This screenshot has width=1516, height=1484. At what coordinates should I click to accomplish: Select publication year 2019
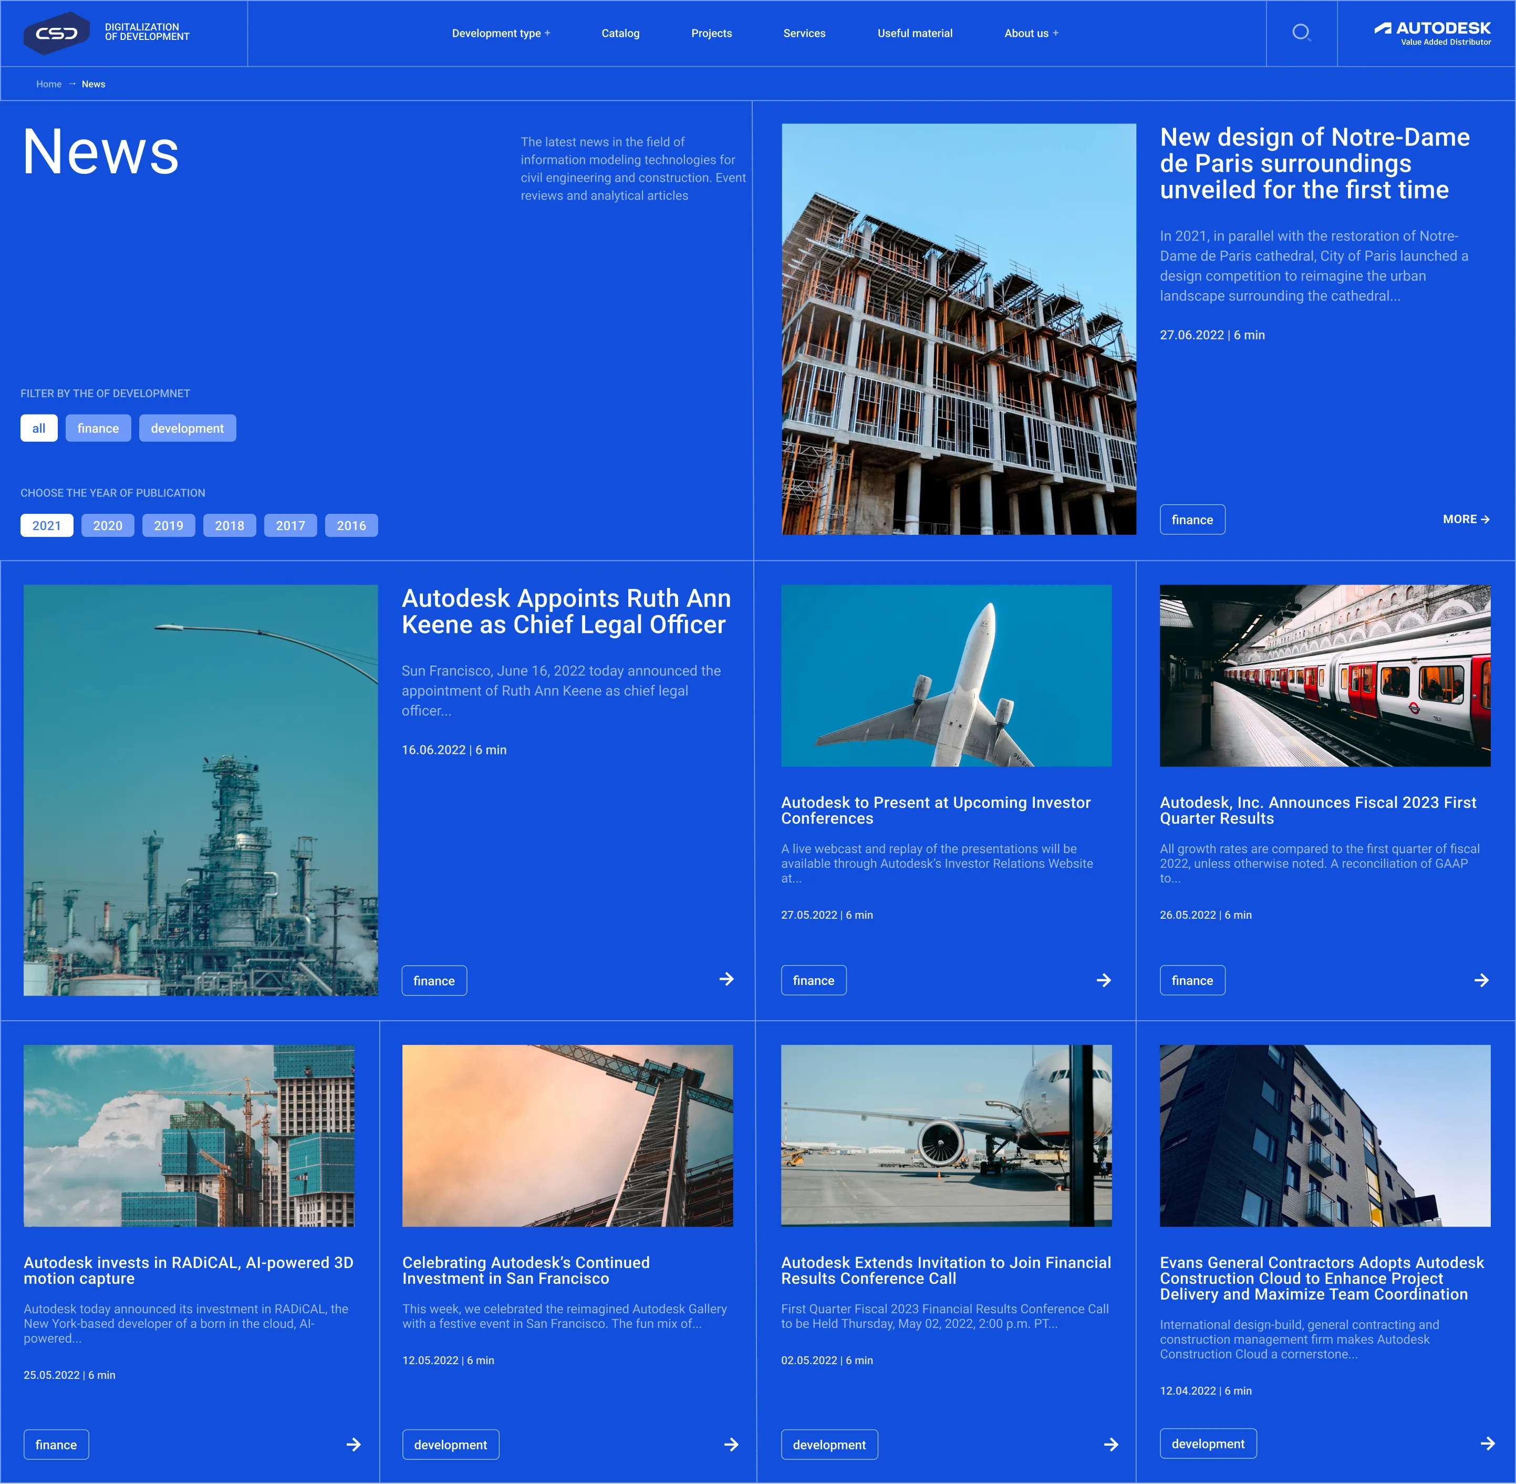point(169,525)
